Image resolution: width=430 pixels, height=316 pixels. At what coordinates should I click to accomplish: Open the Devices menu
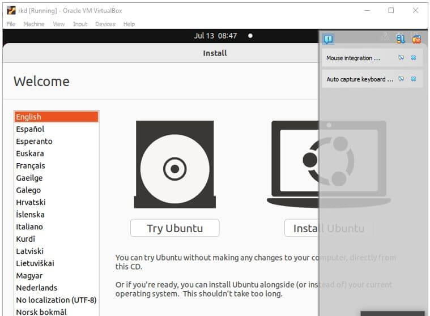(105, 24)
